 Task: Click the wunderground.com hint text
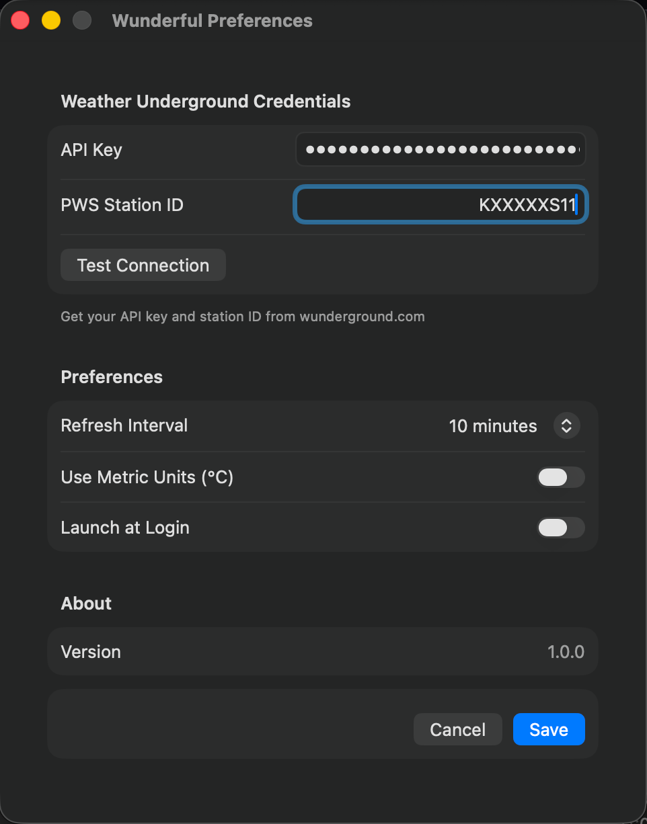243,316
